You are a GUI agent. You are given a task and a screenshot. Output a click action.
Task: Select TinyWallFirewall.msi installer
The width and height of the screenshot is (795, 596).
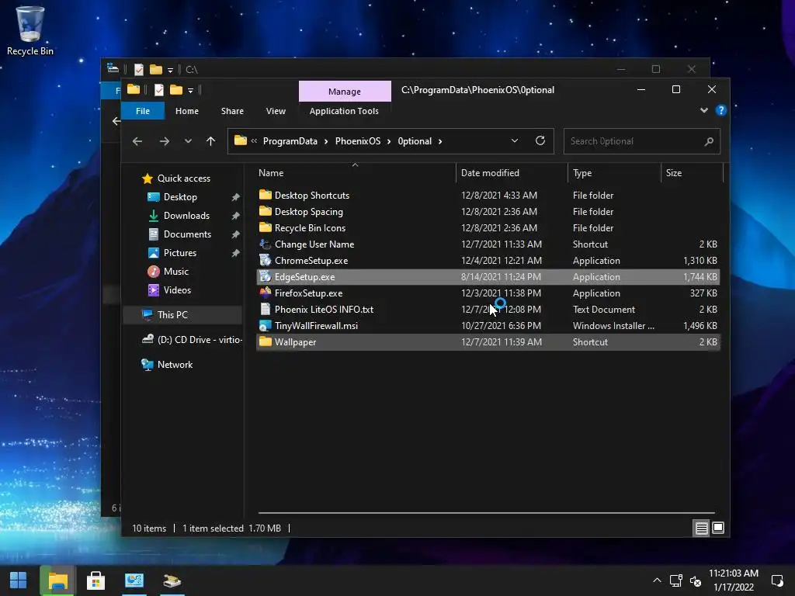[488, 325]
